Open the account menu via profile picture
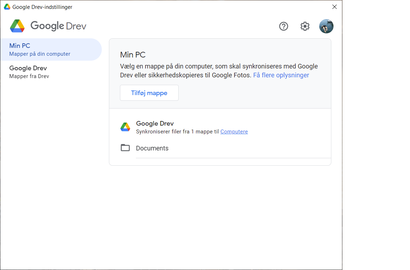410x270 pixels. [x=326, y=26]
